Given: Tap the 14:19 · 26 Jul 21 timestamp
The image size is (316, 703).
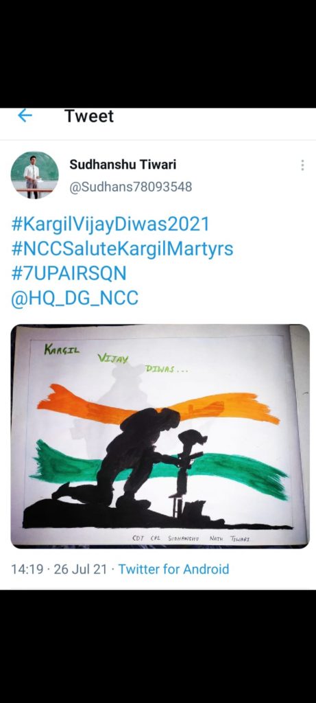Looking at the screenshot, I should 59,569.
